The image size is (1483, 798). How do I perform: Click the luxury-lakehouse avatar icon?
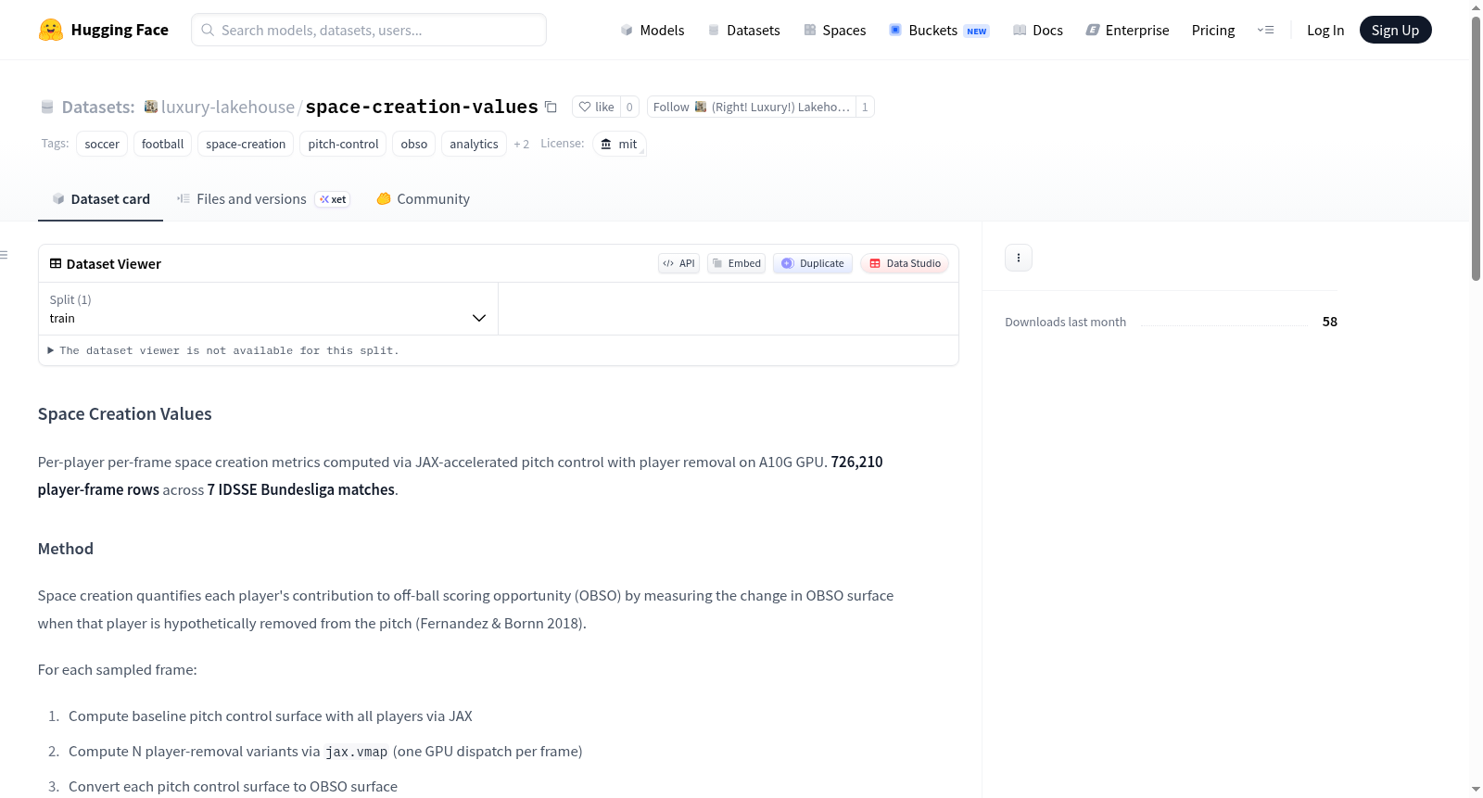150,107
